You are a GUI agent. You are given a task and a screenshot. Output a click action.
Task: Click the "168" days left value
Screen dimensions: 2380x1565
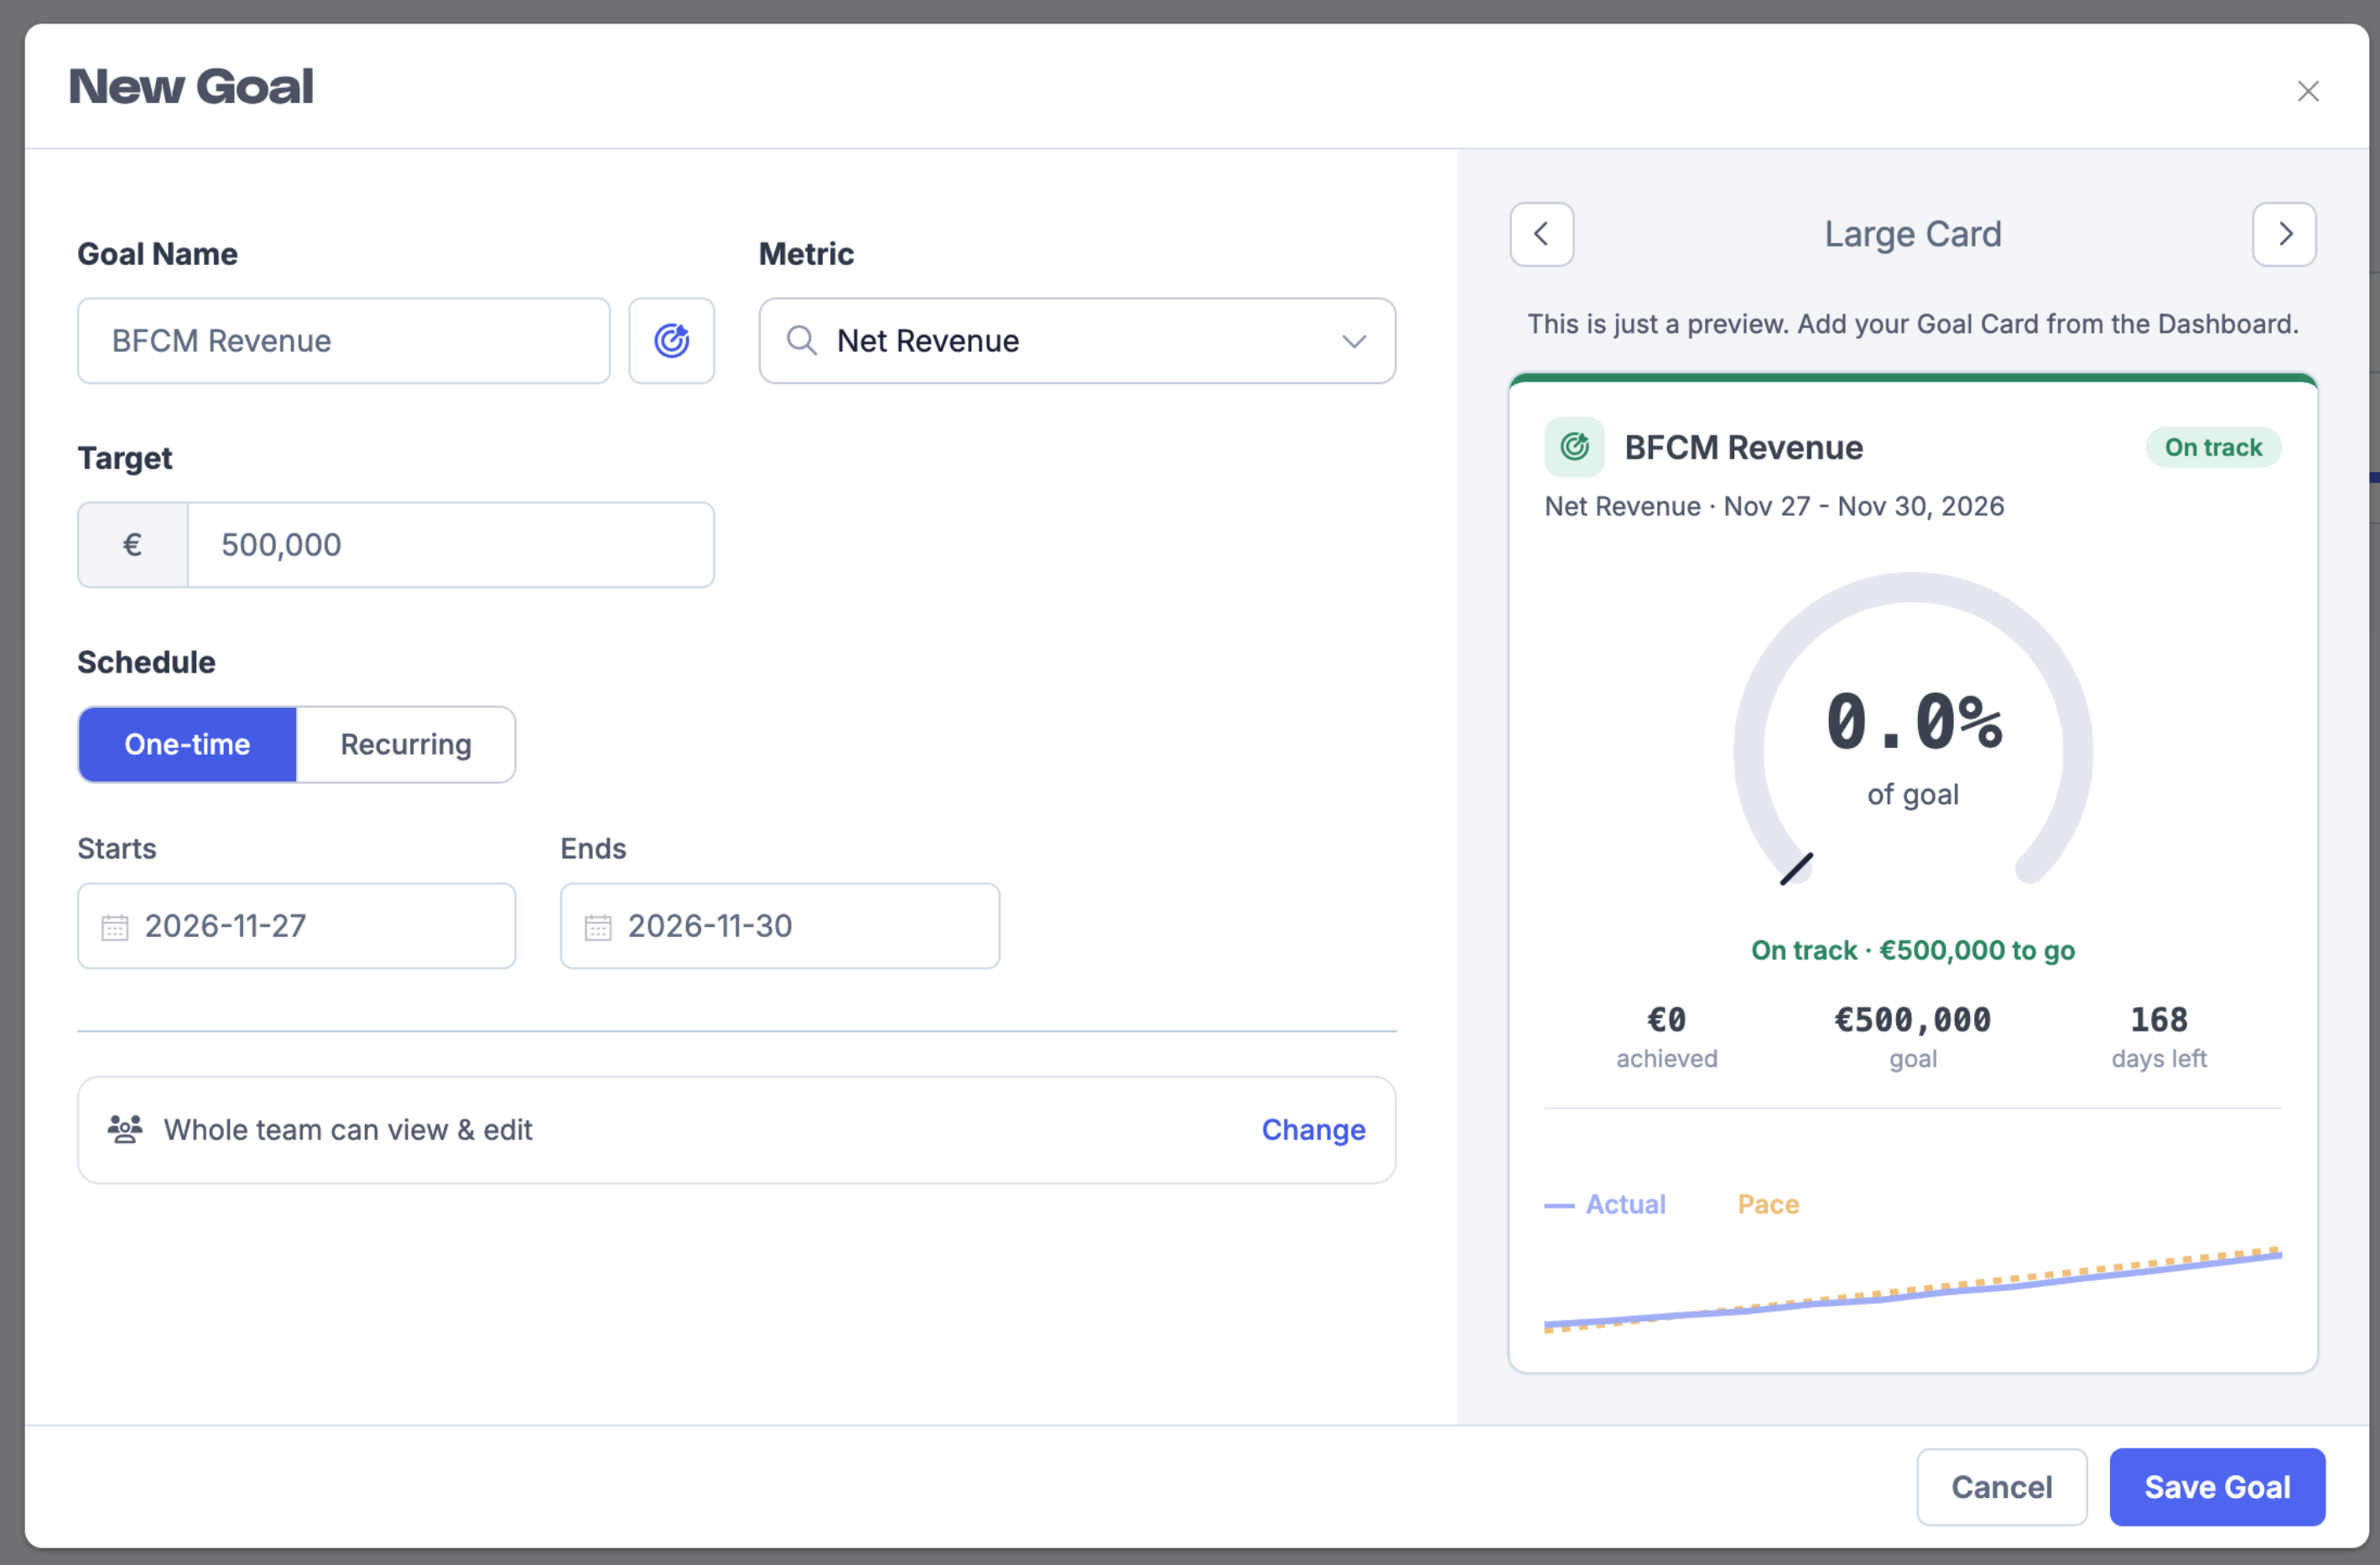pyautogui.click(x=2158, y=1020)
